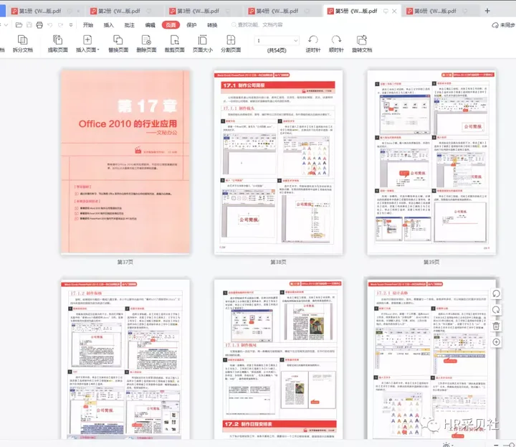Image resolution: width=516 pixels, height=447 pixels.
Task: Switch to the 第2册 PDF tab
Action: pyautogui.click(x=119, y=11)
